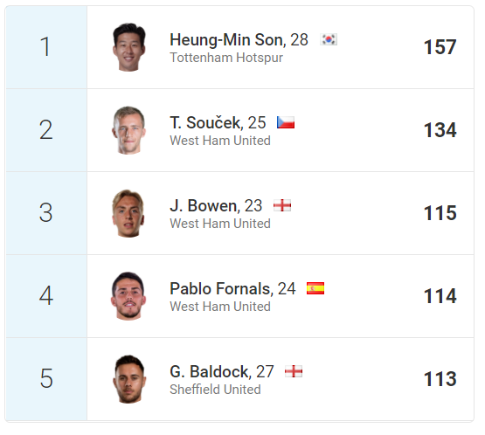The height and width of the screenshot is (435, 485).
Task: Open T. Souček player name link
Action: pyautogui.click(x=206, y=123)
